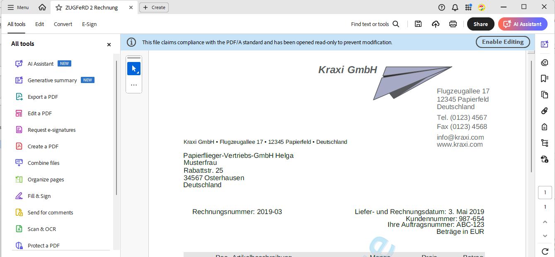Click the Rabattstr. 25 address line

tap(203, 170)
